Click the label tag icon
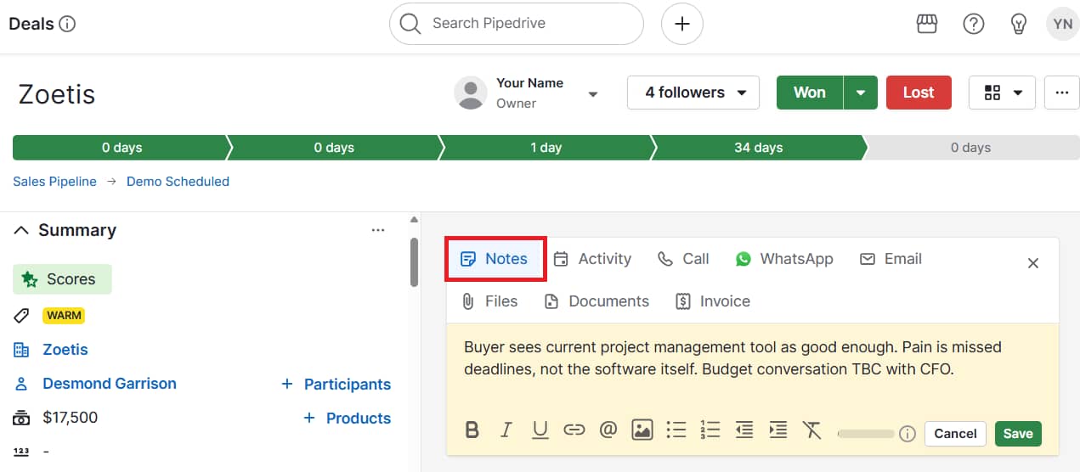Image resolution: width=1080 pixels, height=472 pixels. [x=21, y=316]
